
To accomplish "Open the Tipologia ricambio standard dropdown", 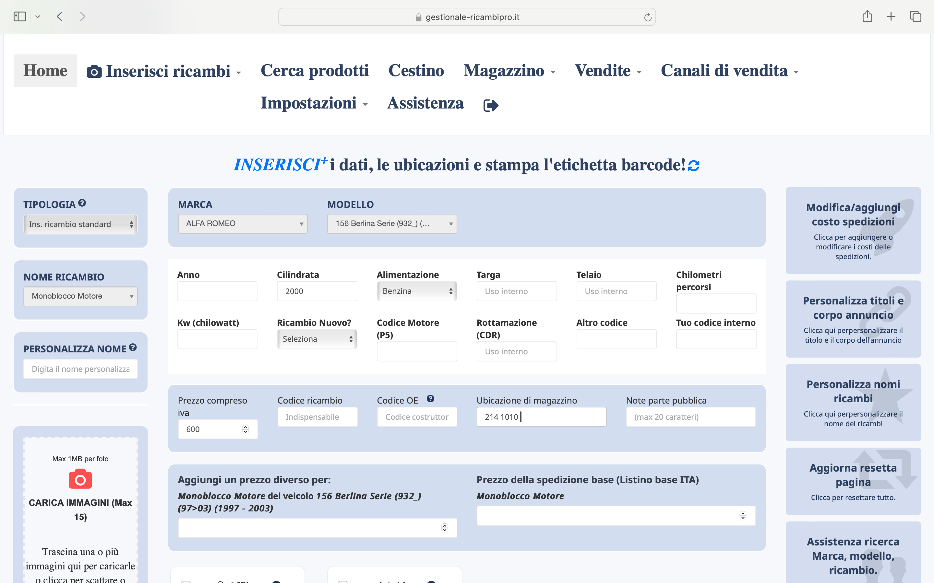I will tap(80, 224).
